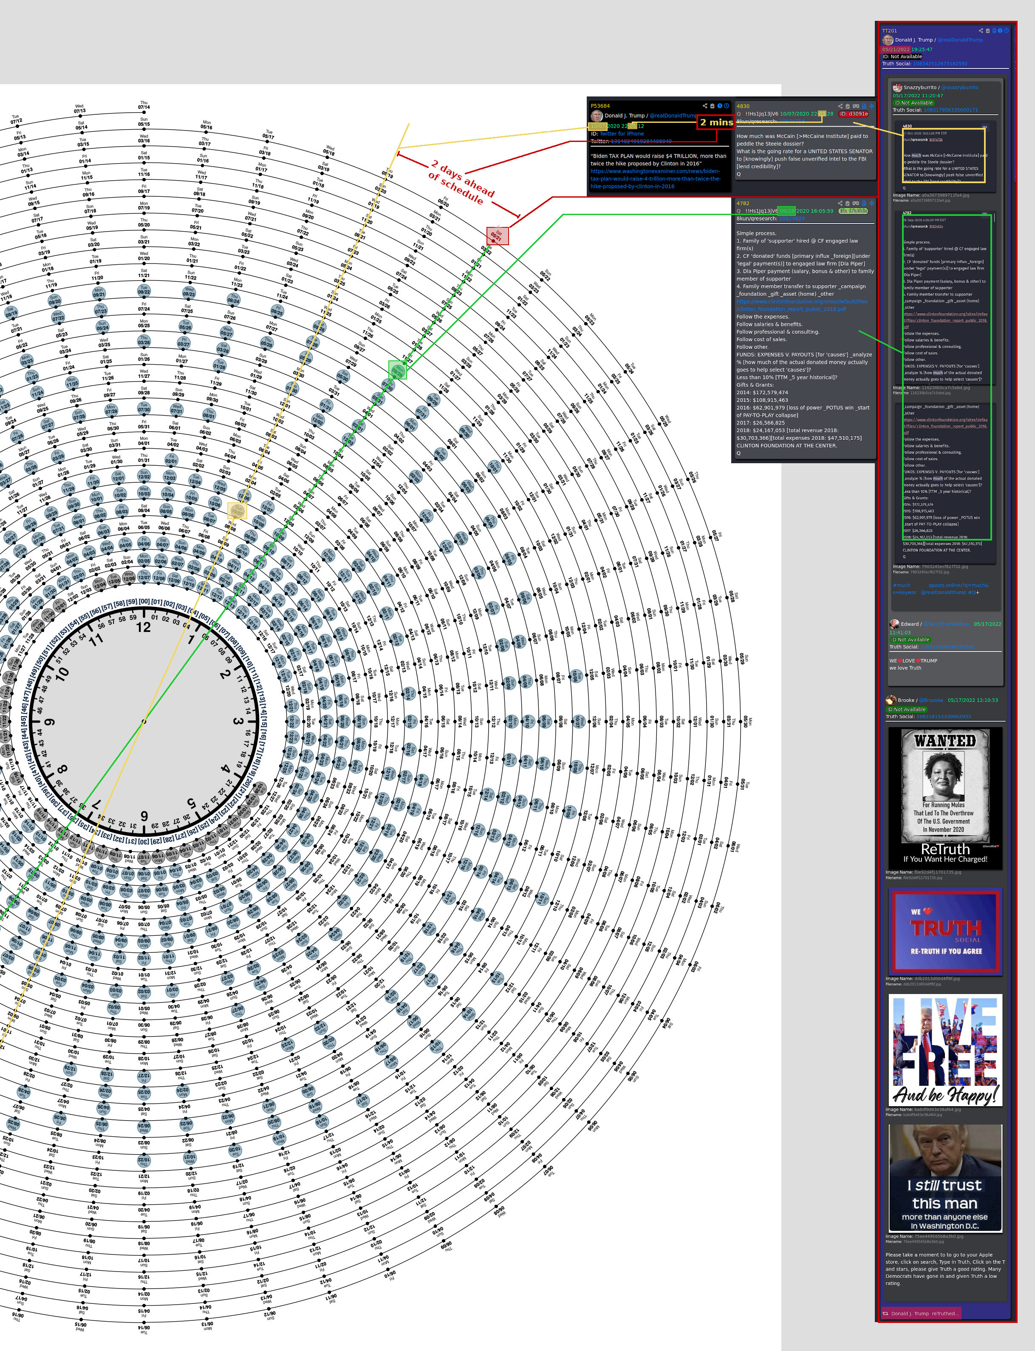Click post number TT201

[x=890, y=31]
